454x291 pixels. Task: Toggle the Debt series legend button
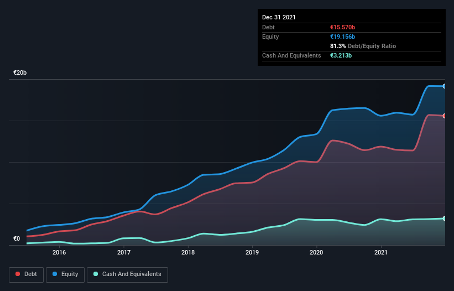click(27, 274)
